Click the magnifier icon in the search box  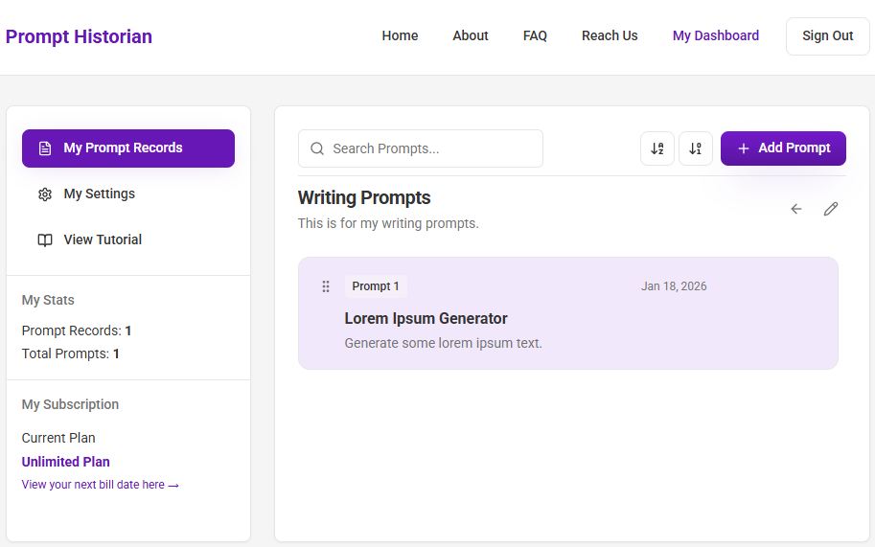click(x=317, y=148)
